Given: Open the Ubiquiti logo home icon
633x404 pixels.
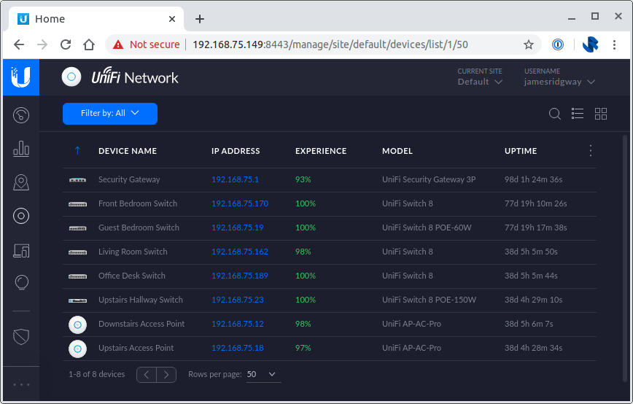Looking at the screenshot, I should (21, 77).
